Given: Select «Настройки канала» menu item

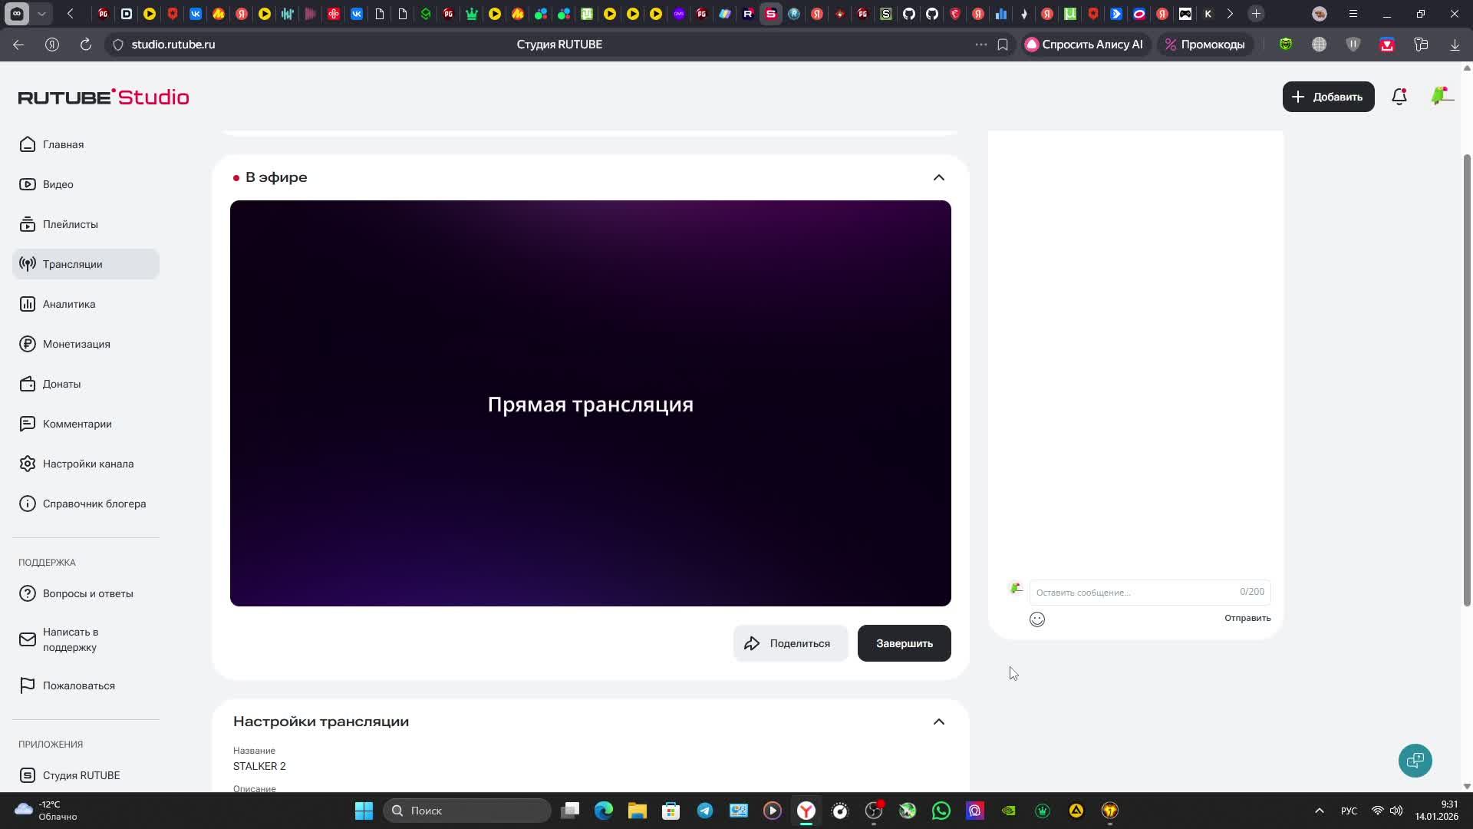Looking at the screenshot, I should 87,464.
